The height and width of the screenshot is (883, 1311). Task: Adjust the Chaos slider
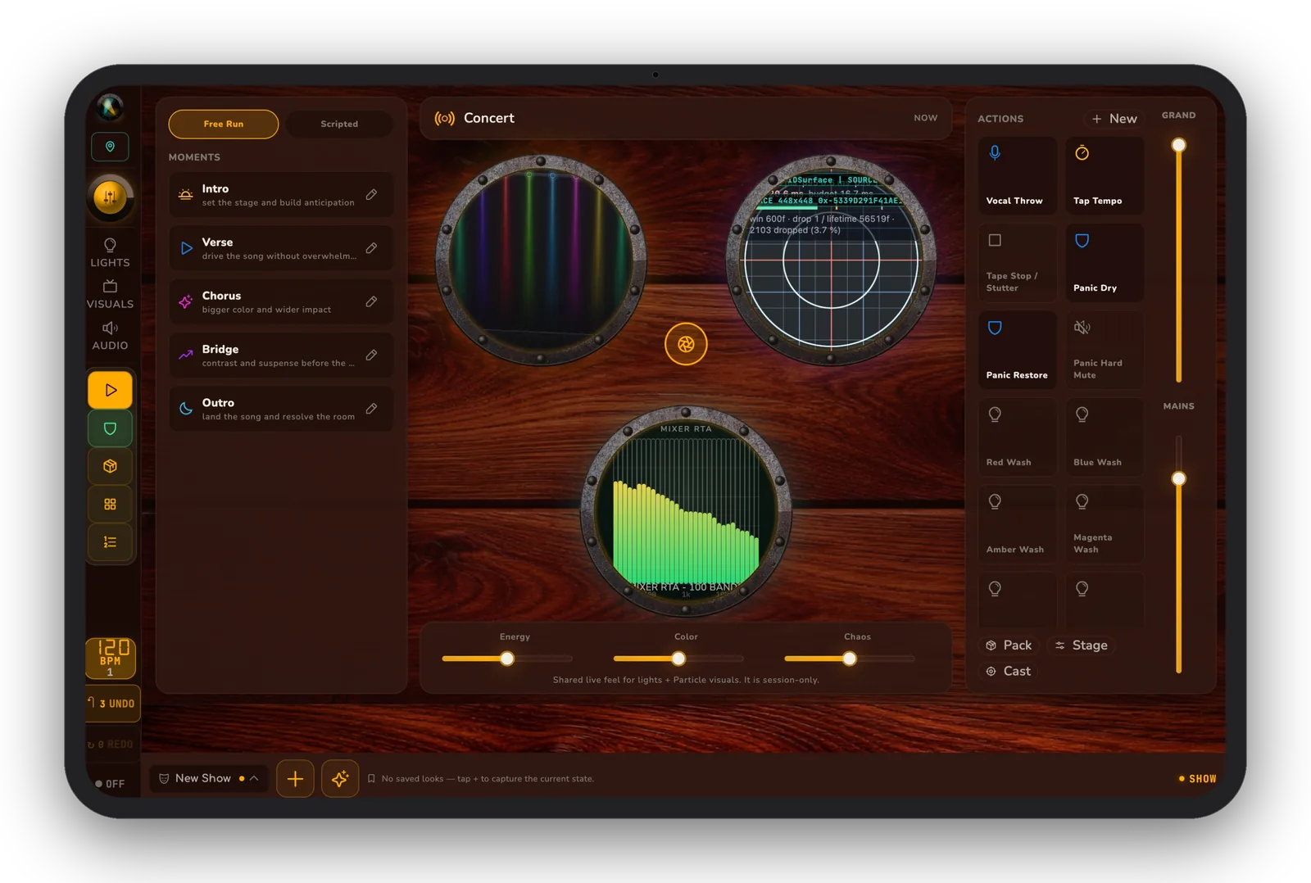(850, 659)
